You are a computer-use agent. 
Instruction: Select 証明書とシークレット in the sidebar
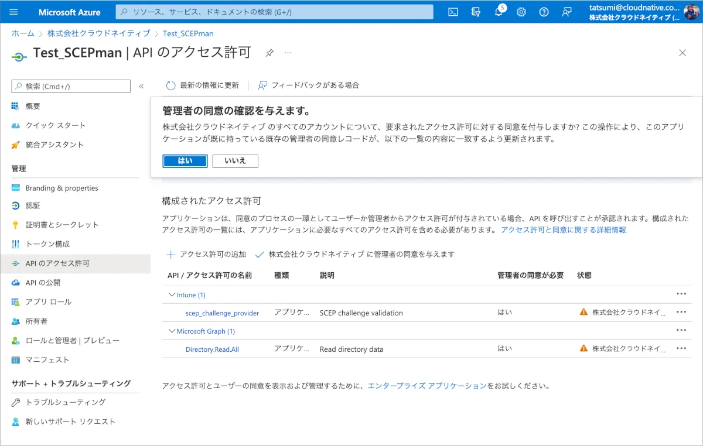pos(62,225)
